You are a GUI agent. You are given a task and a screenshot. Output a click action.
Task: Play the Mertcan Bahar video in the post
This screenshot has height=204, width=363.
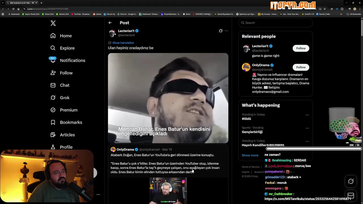168,98
